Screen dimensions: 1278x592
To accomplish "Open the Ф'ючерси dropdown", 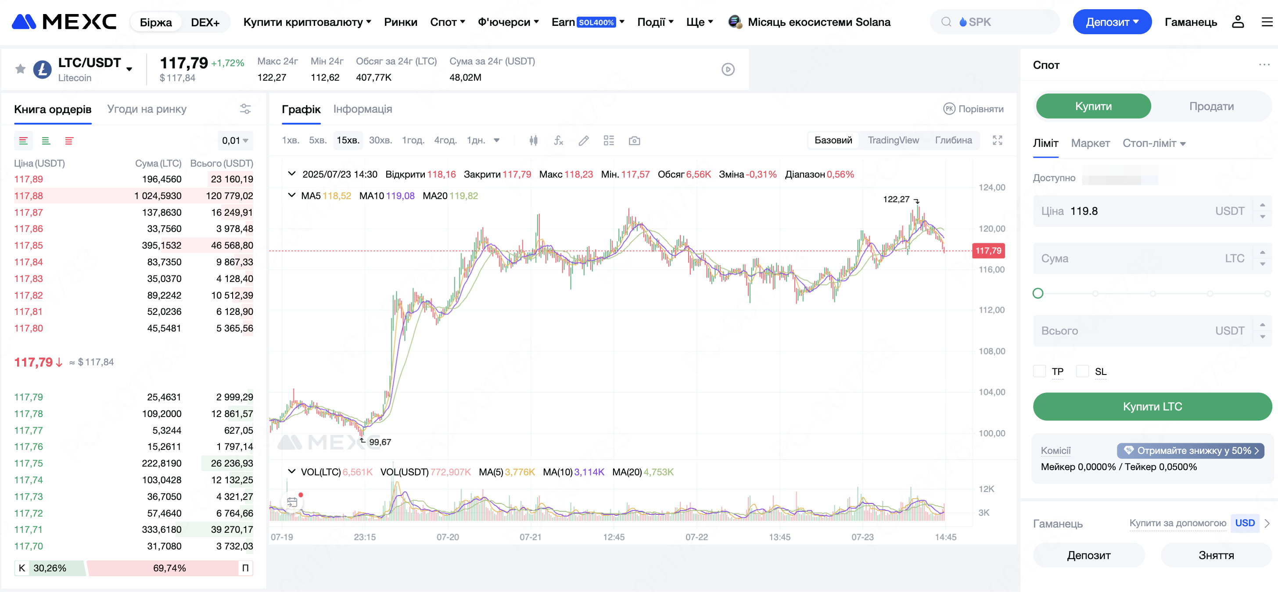I will 508,22.
